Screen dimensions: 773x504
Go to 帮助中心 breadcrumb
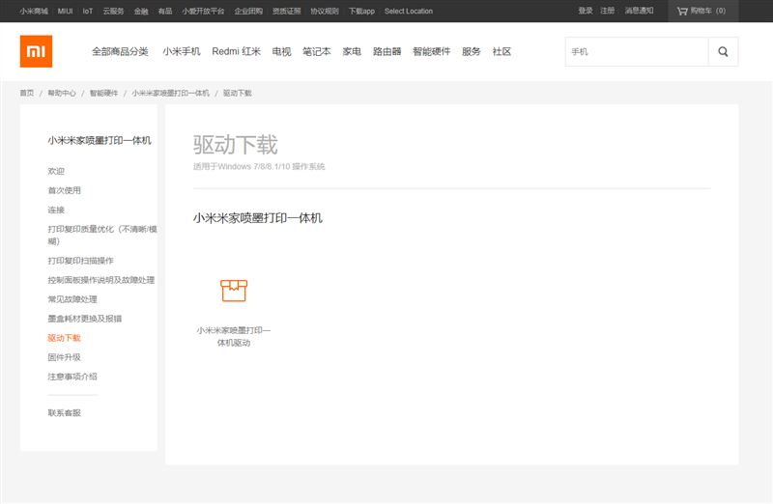(x=62, y=93)
